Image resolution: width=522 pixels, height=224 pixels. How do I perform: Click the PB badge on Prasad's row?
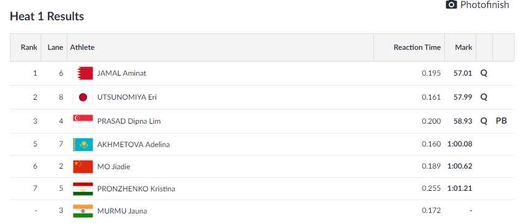[x=502, y=121]
